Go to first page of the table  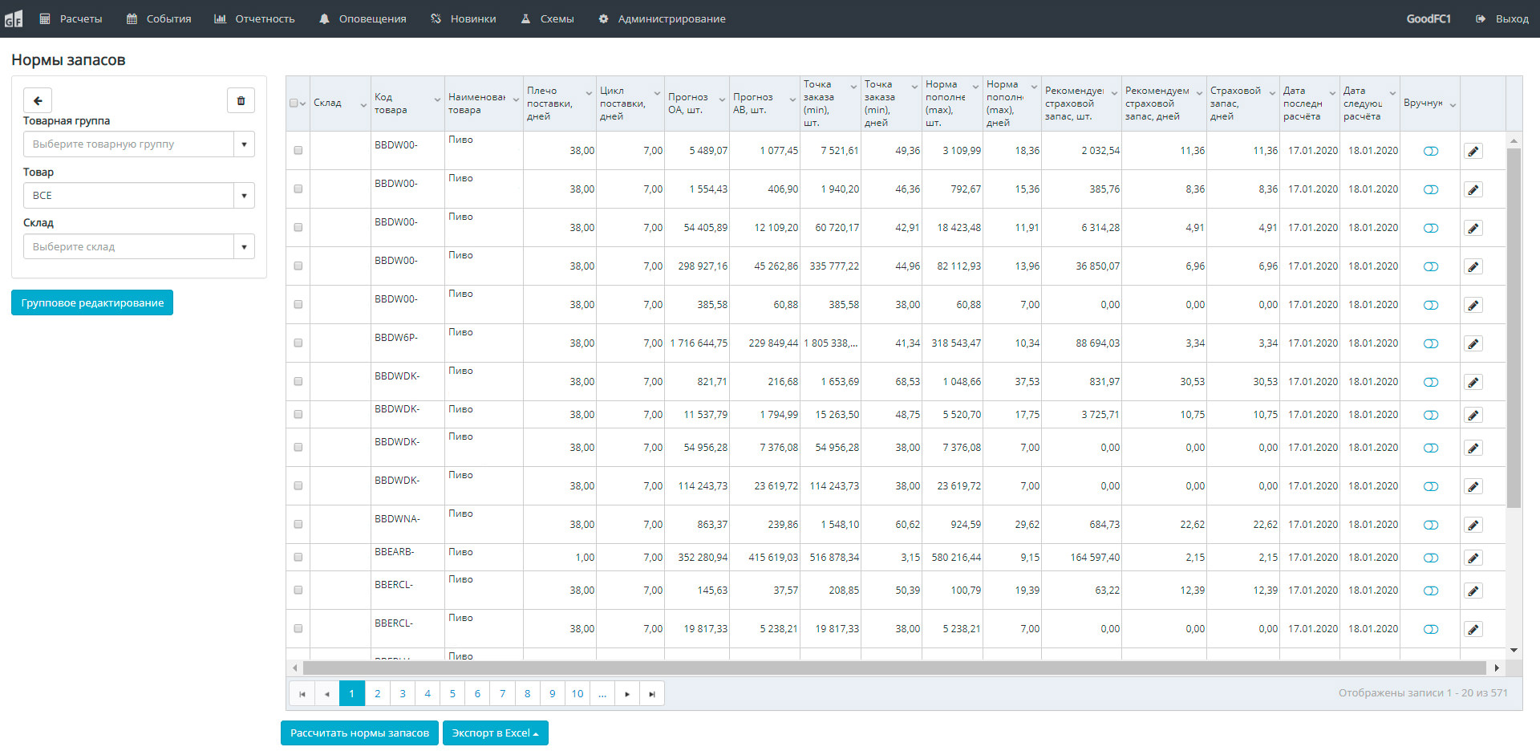[x=302, y=694]
